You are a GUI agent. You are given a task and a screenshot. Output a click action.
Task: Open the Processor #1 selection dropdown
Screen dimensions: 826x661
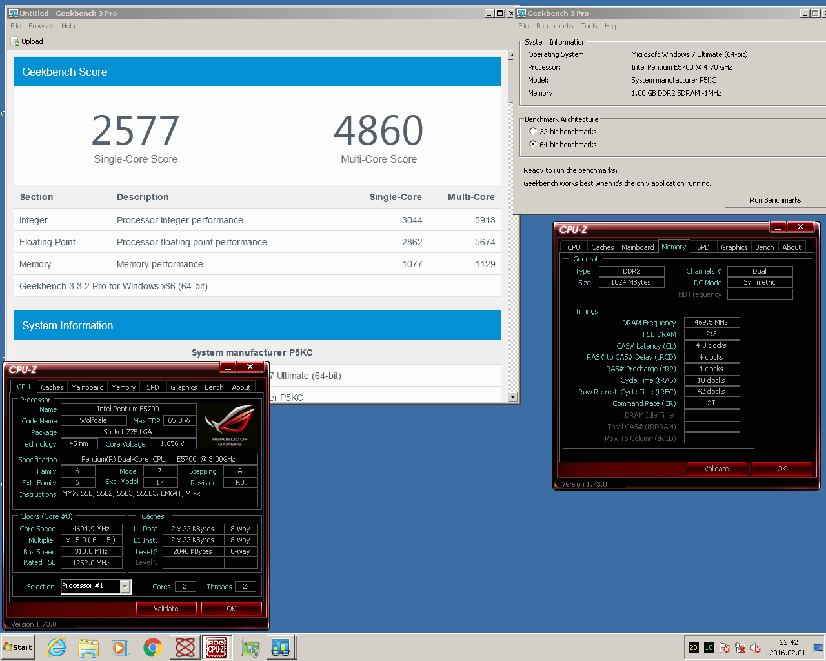point(125,586)
